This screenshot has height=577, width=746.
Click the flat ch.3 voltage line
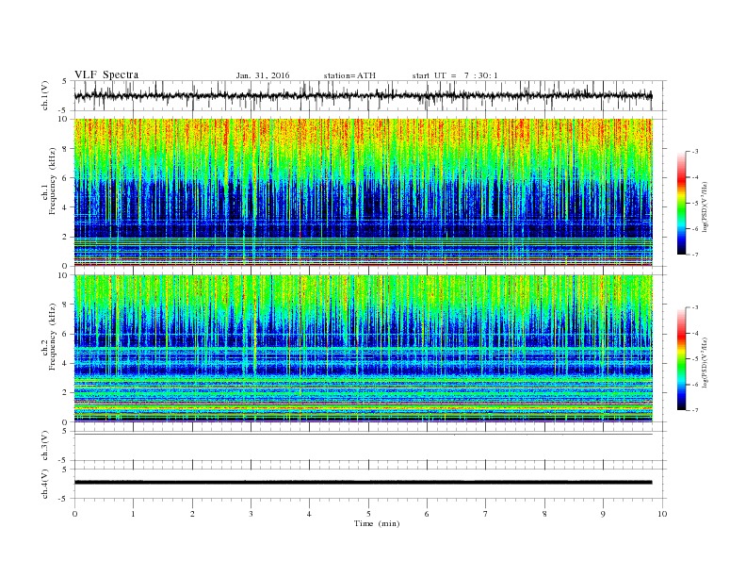(363, 435)
